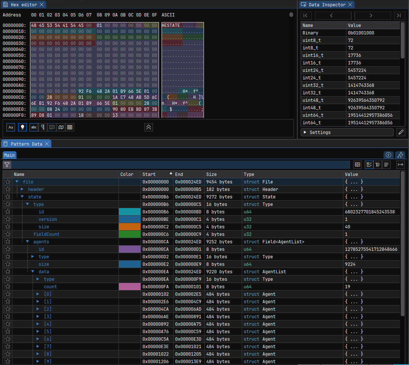Click the pilcrow paragraph icon in hex editor

43,127
